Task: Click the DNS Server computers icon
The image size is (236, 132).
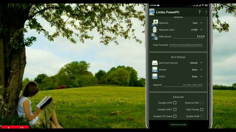Action: 155,36
